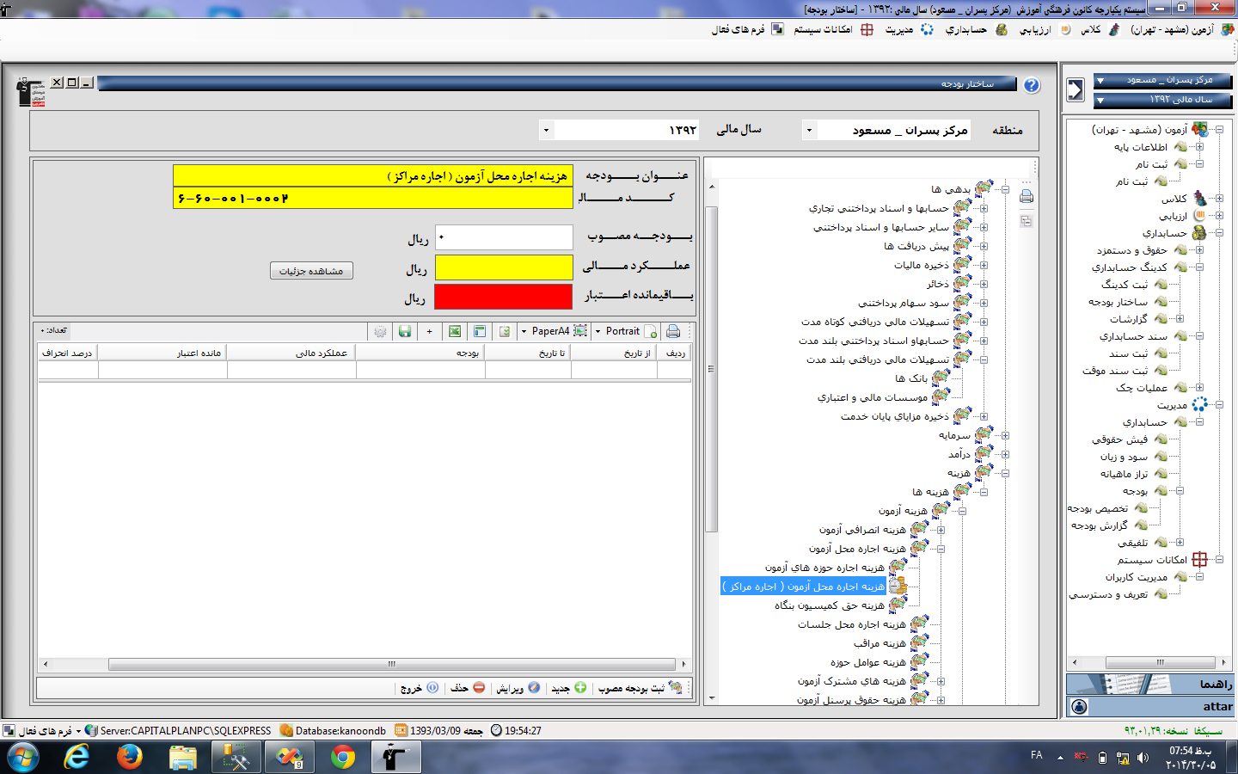
Task: Click the paper size icon next to PaperA4
Action: pos(580,331)
